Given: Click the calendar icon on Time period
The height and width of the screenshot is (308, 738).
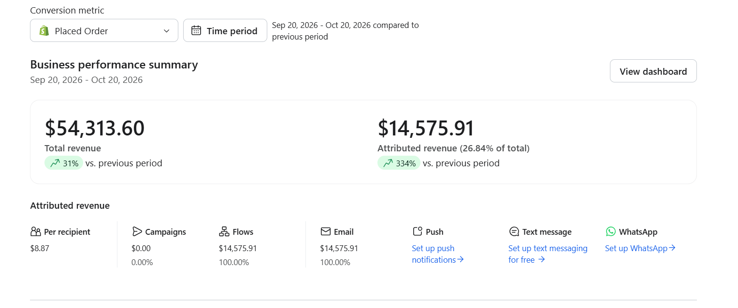Looking at the screenshot, I should tap(196, 31).
